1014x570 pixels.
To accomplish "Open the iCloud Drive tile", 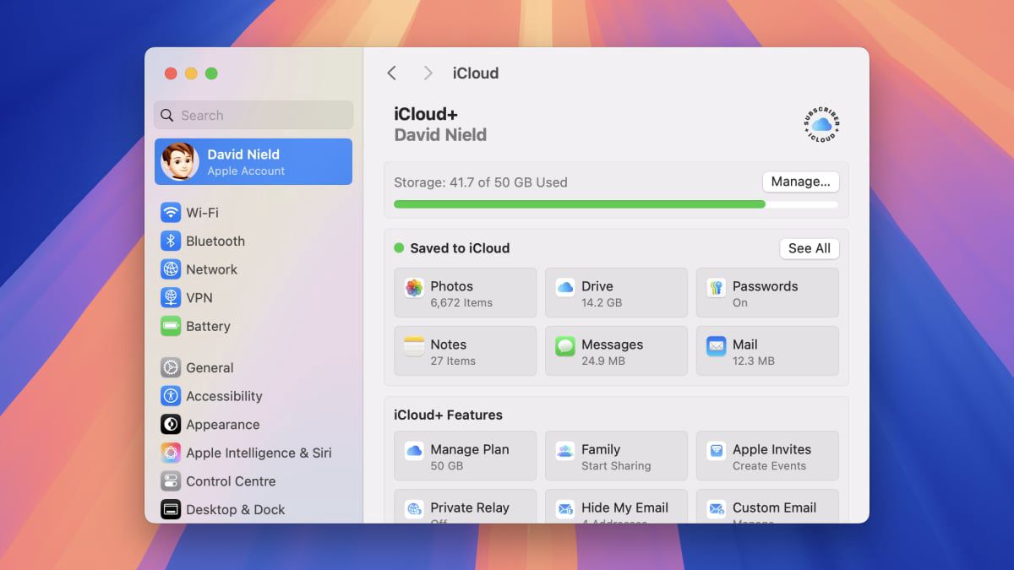I will 616,293.
